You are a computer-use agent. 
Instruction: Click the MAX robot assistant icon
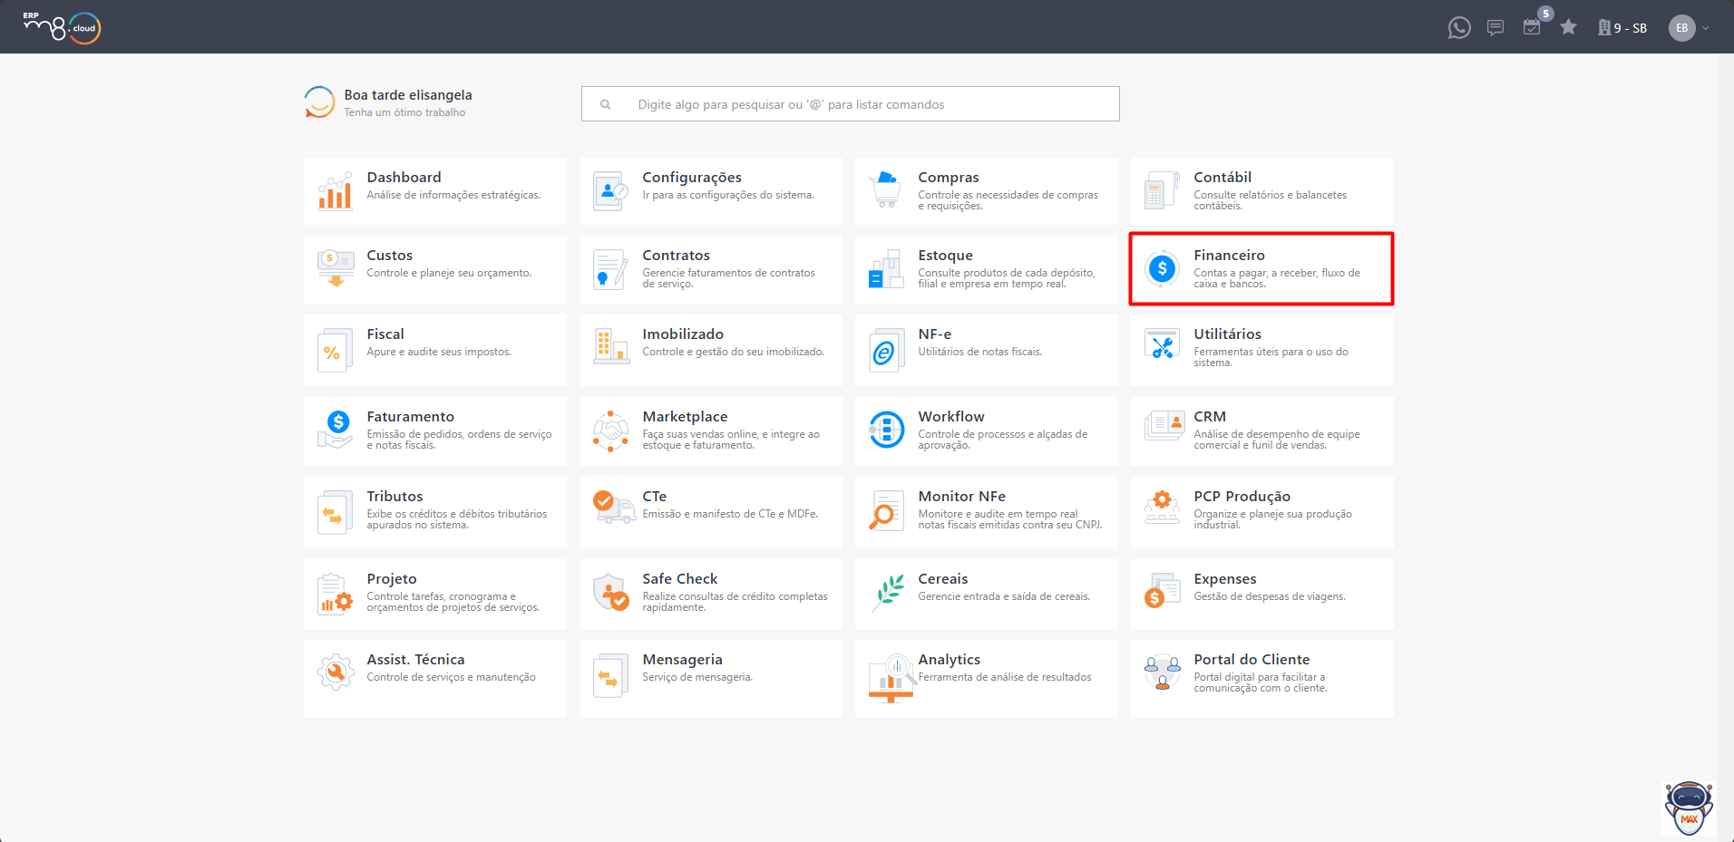1688,808
